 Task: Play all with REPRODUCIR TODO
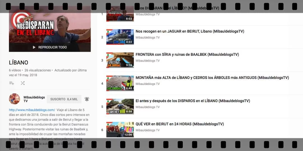coord(50,47)
